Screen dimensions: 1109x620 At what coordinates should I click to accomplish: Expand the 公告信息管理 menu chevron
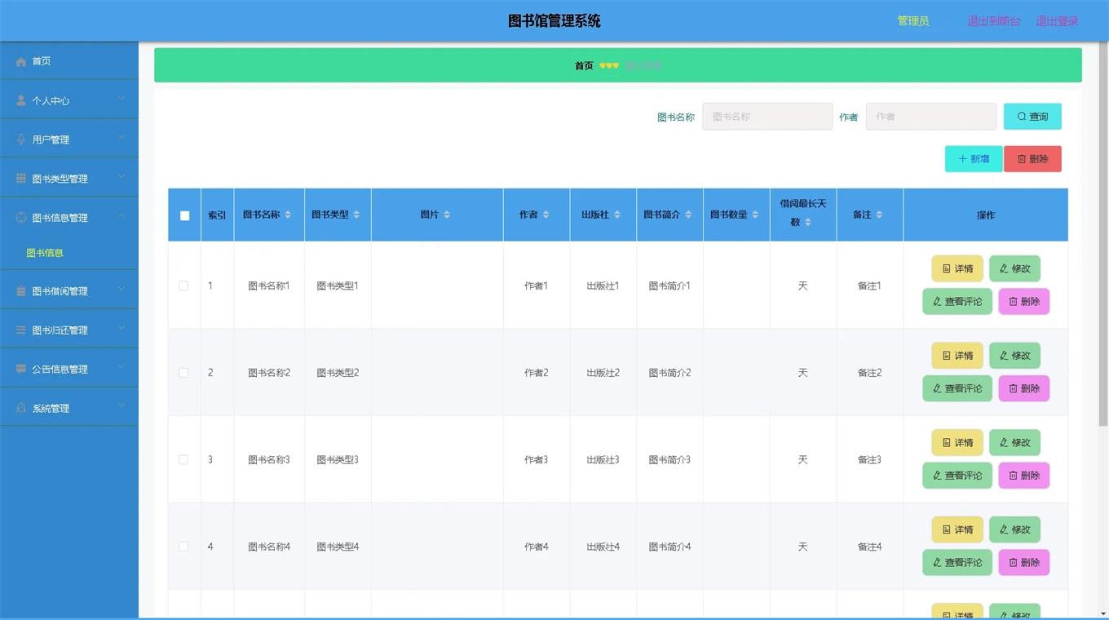122,368
